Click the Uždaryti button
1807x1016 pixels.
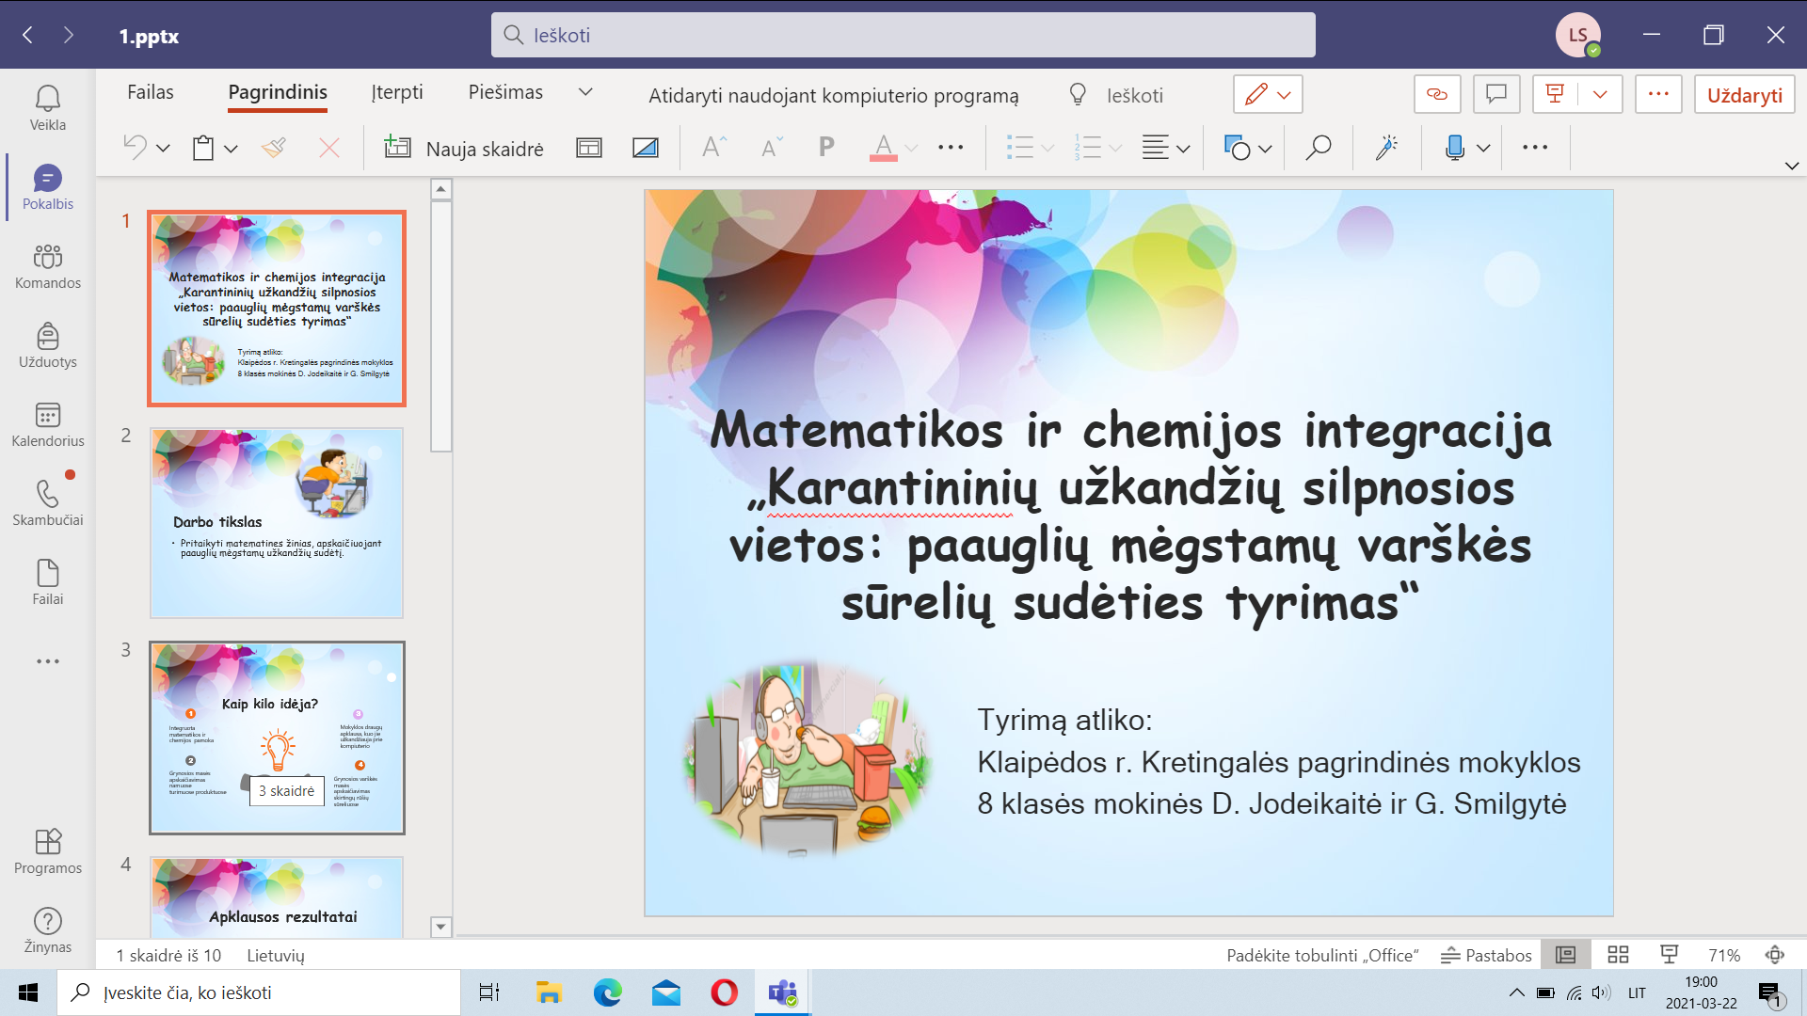(1744, 95)
